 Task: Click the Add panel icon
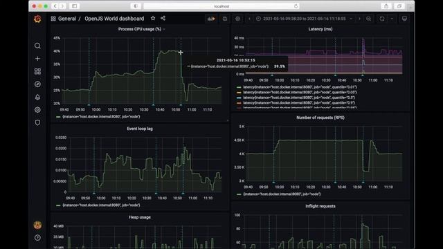pos(211,19)
